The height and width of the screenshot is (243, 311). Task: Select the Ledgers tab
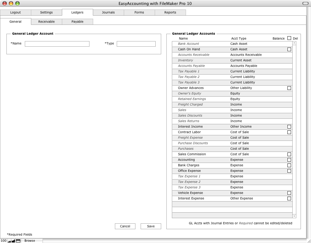pos(77,12)
